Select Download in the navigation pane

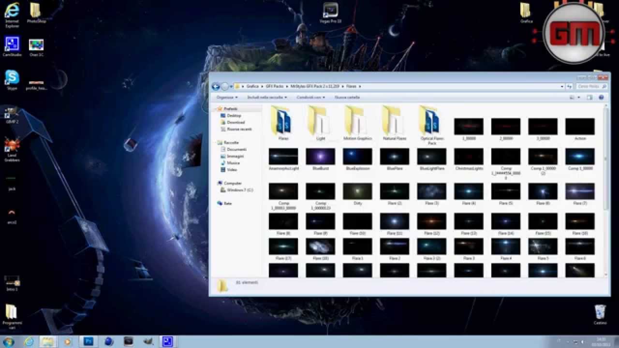(x=236, y=122)
